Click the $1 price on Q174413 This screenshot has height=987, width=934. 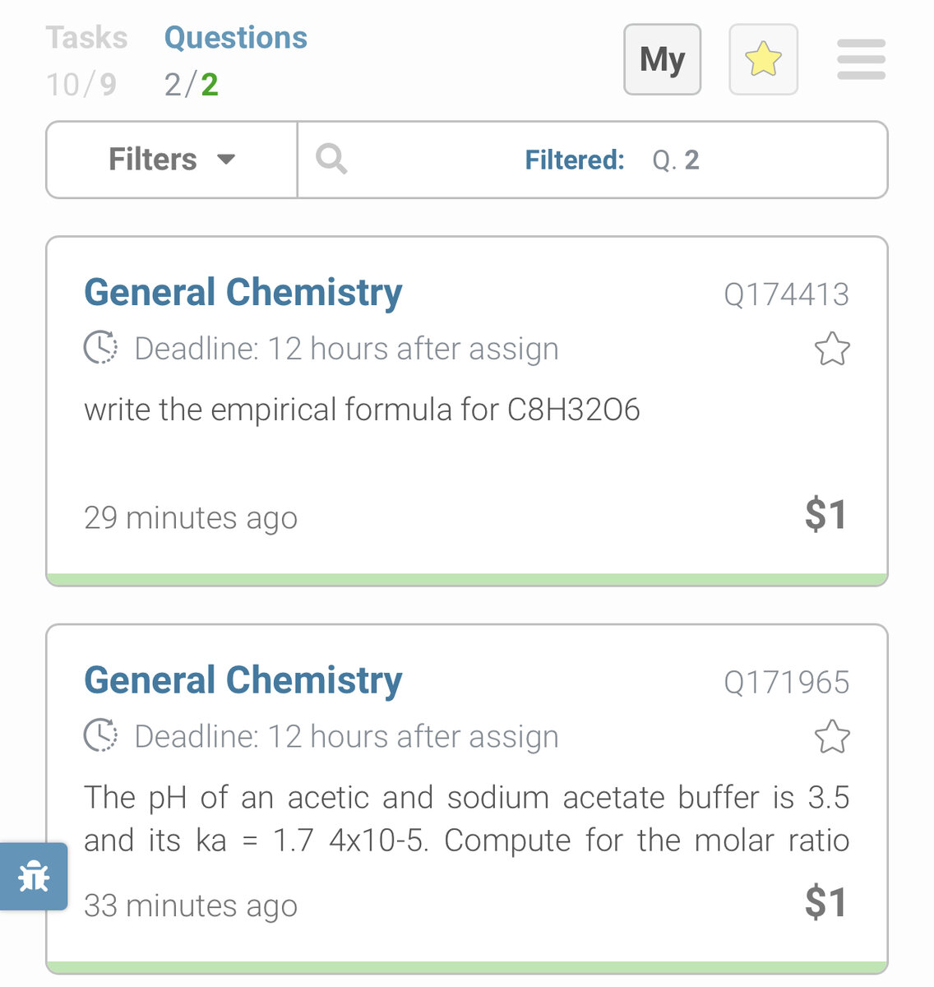click(826, 515)
